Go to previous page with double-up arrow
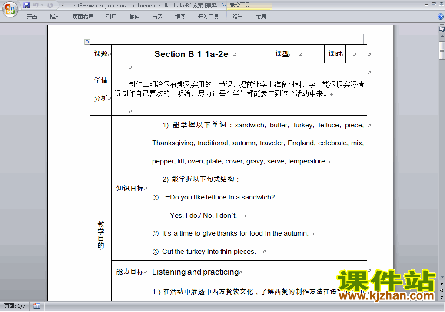This screenshot has height=312, width=445. pyautogui.click(x=442, y=284)
